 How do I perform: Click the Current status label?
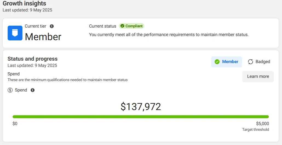103,26
